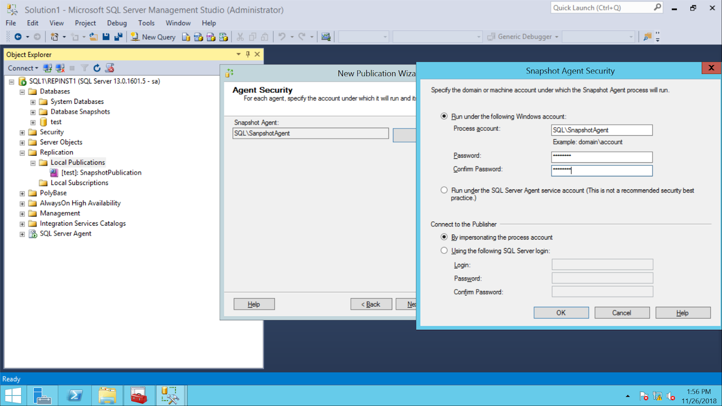Screen dimensions: 722x406
Task: Expand the AlwaysOn High Availability node
Action: [x=22, y=203]
